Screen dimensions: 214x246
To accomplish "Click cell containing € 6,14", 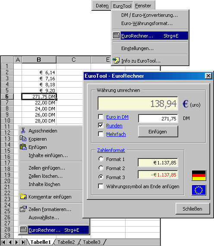I will (39, 73).
